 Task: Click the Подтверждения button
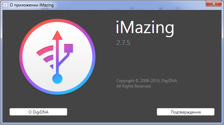click(186, 112)
